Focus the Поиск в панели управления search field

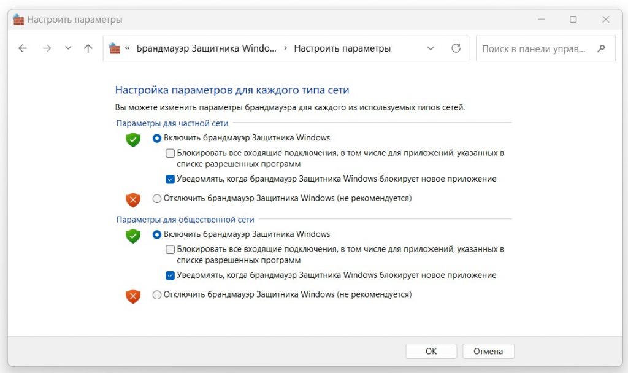tap(545, 48)
